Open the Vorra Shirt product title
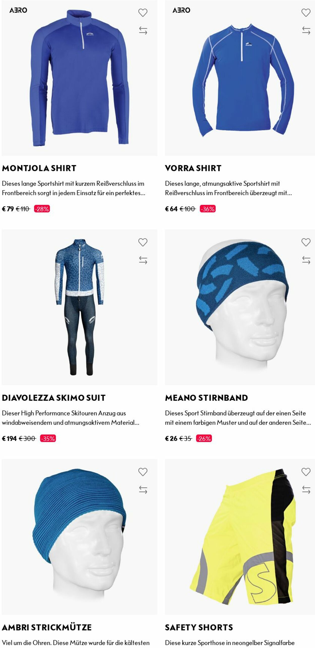 (193, 168)
